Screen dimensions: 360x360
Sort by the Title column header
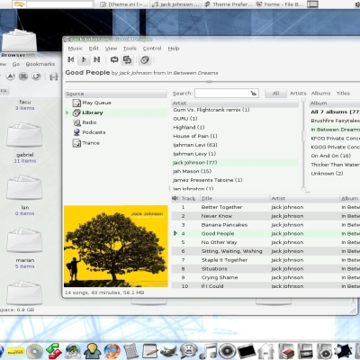(x=235, y=198)
